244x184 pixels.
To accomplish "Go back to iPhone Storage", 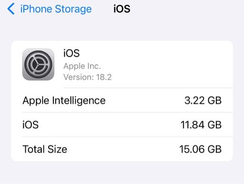I will pyautogui.click(x=50, y=9).
